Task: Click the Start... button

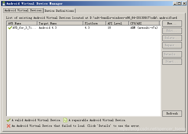Action: coord(172,62)
